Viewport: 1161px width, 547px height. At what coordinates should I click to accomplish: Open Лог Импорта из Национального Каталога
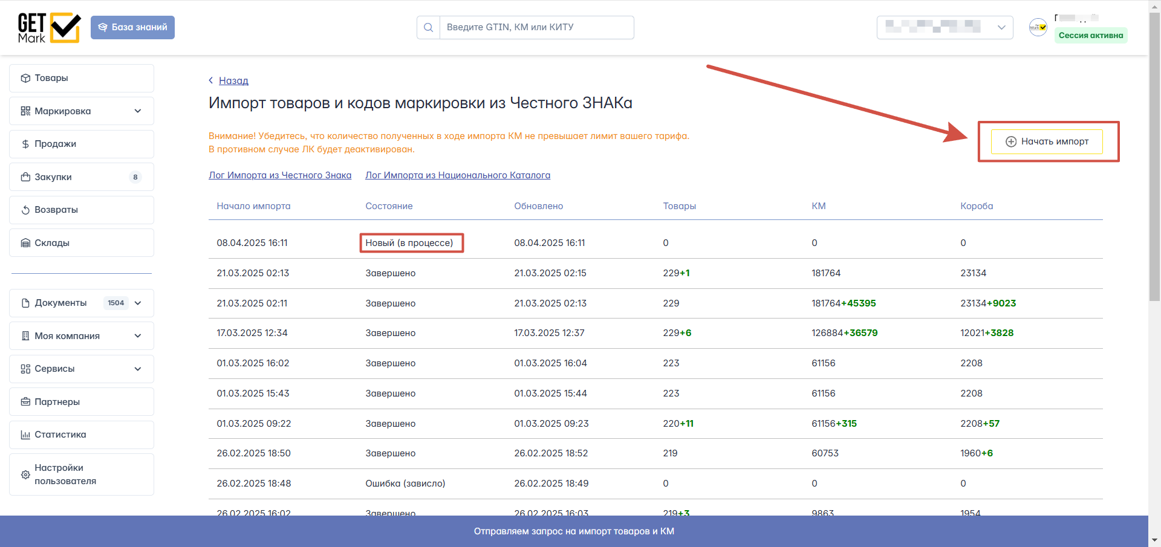pos(458,175)
